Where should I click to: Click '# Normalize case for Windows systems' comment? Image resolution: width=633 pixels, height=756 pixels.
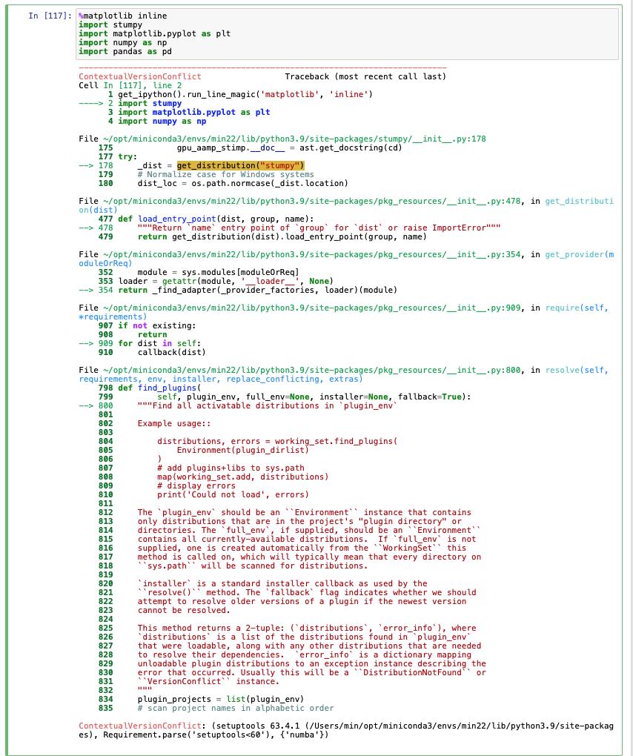(225, 174)
